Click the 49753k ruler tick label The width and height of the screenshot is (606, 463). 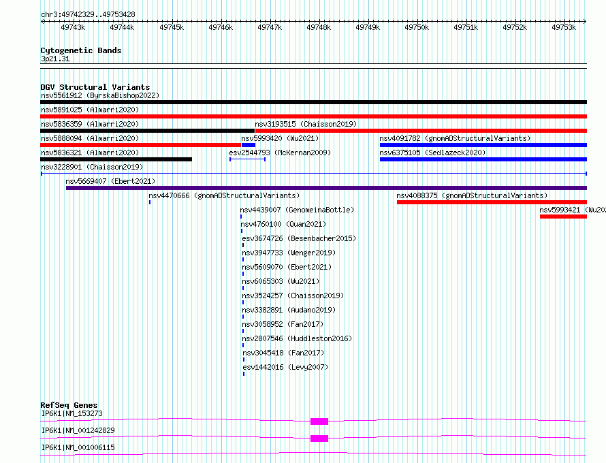pyautogui.click(x=564, y=27)
